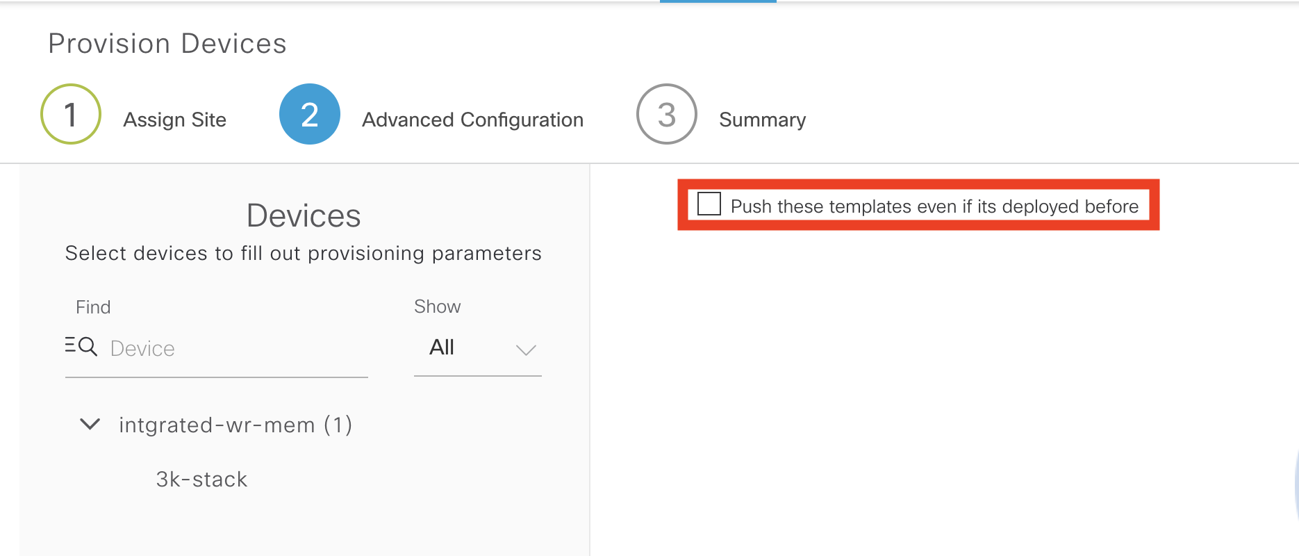This screenshot has width=1299, height=556.
Task: Select the Advanced Configuration step label
Action: pyautogui.click(x=472, y=120)
